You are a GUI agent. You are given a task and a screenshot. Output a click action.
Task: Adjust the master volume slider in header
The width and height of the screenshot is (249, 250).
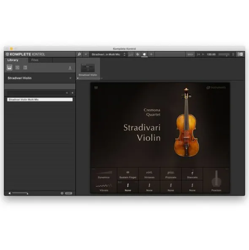(x=224, y=55)
